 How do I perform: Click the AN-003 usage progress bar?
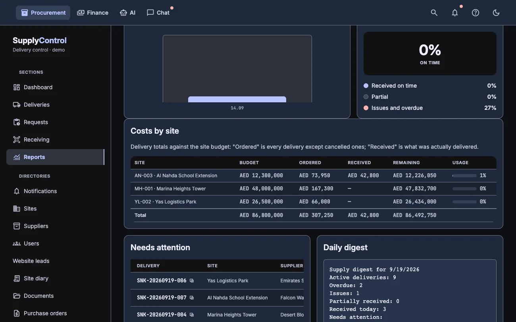pos(464,176)
